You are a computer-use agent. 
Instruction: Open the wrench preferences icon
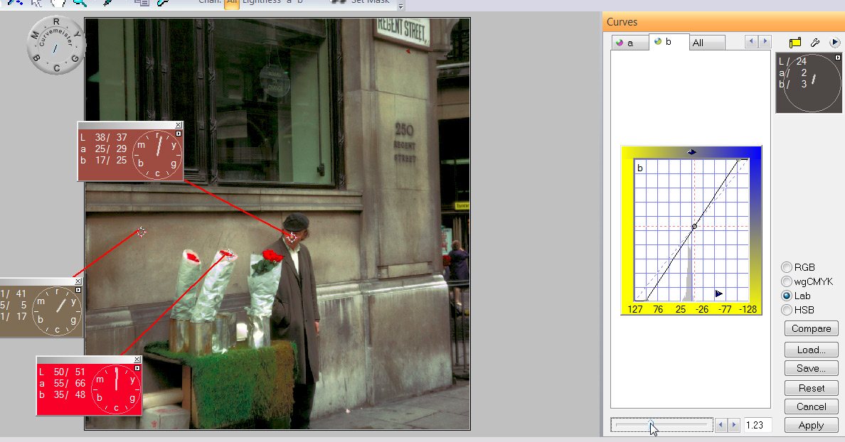pos(815,43)
